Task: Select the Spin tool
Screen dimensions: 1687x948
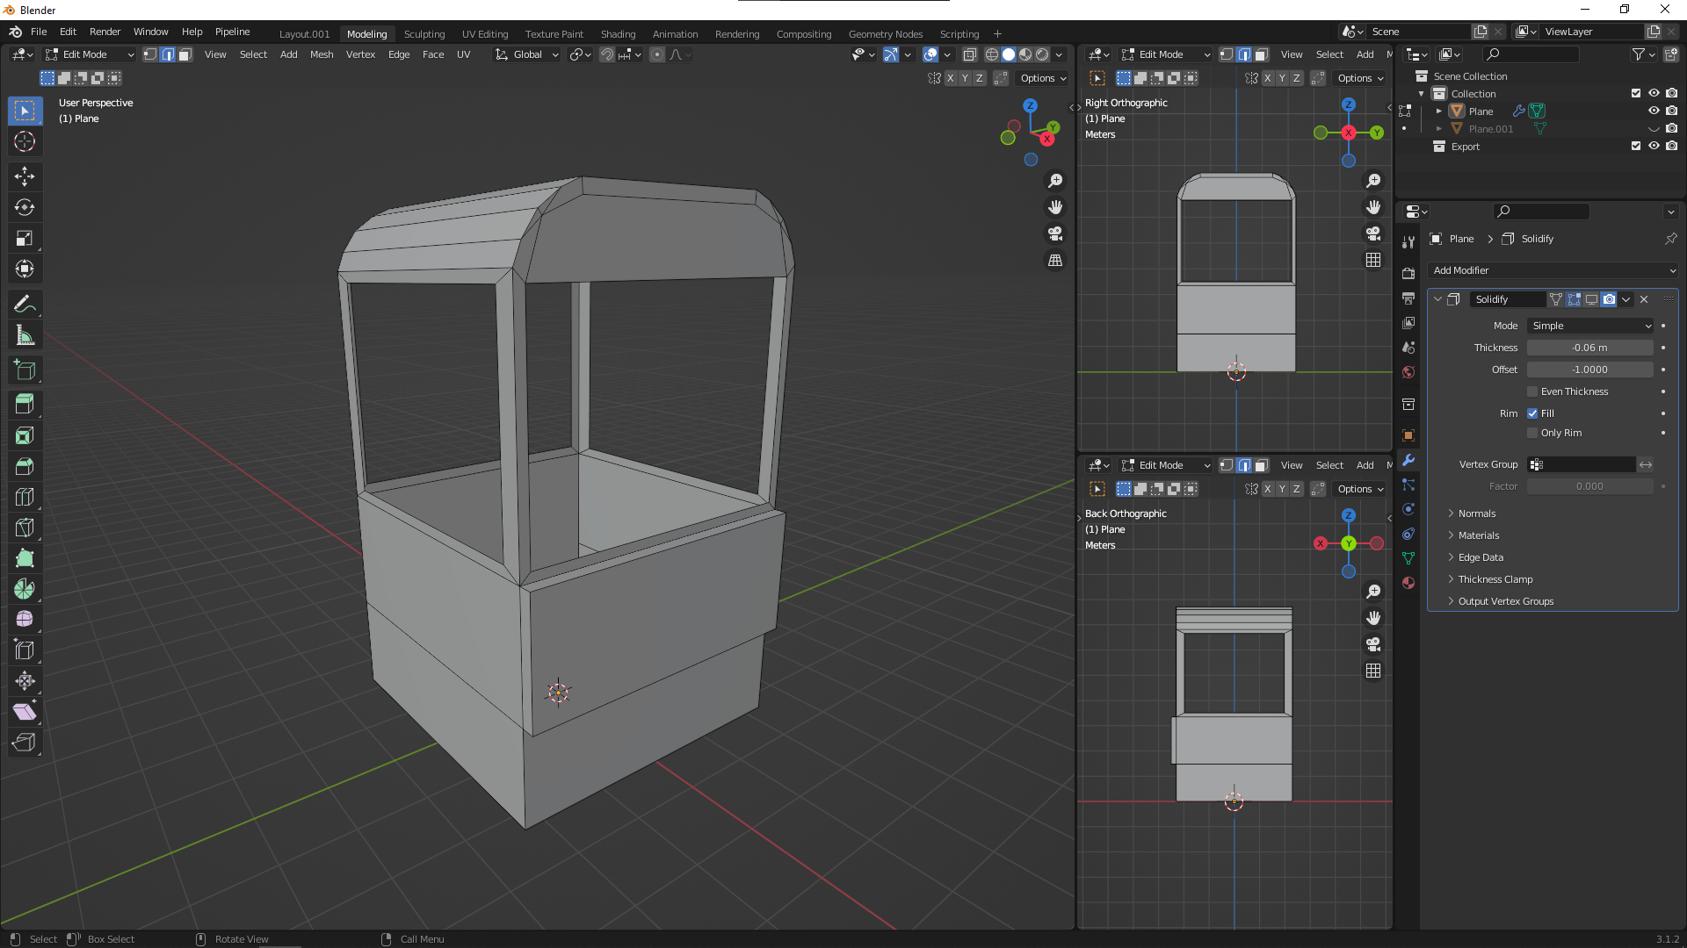Action: (25, 589)
